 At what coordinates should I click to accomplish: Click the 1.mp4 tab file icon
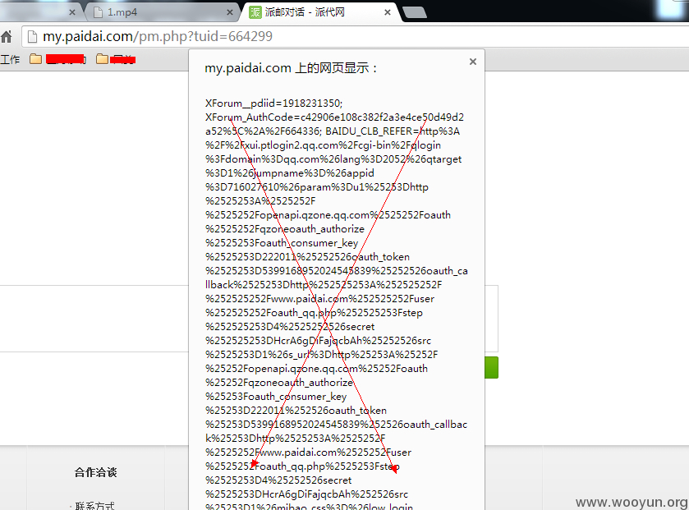(x=99, y=12)
